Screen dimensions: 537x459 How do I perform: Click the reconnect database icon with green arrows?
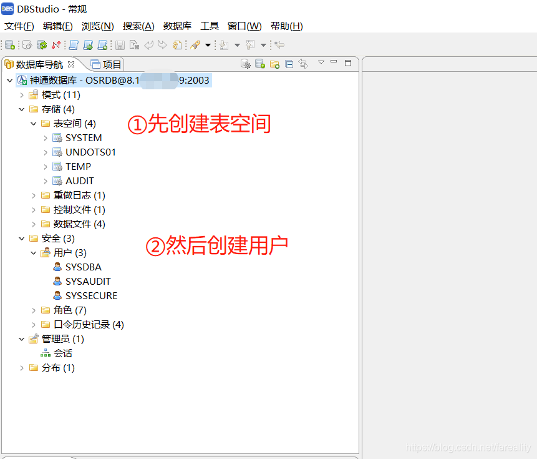[x=42, y=45]
